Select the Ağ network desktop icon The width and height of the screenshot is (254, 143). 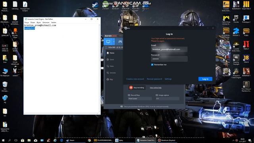5,99
